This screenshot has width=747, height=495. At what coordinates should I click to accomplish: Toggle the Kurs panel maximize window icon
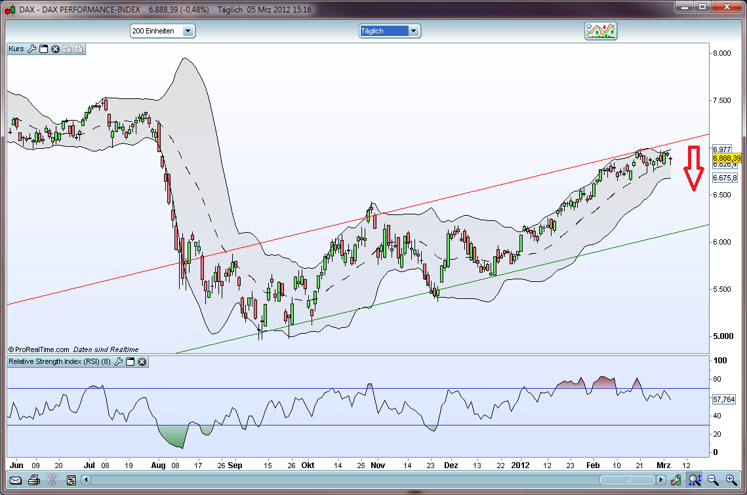click(x=43, y=49)
